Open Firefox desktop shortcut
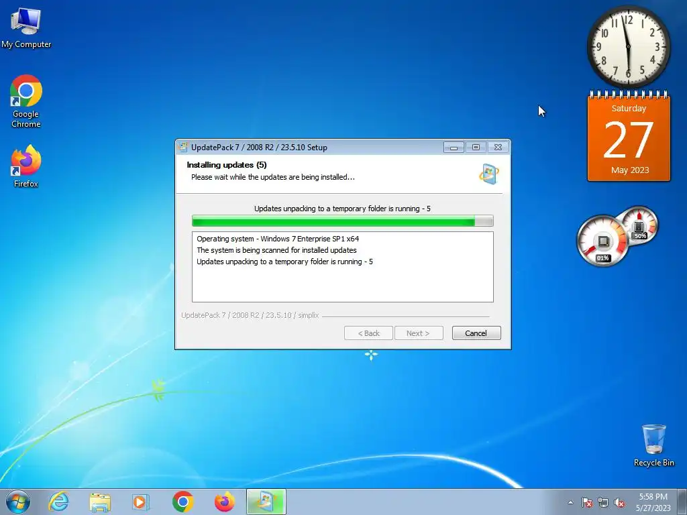Viewport: 687px width, 515px height. (26, 166)
